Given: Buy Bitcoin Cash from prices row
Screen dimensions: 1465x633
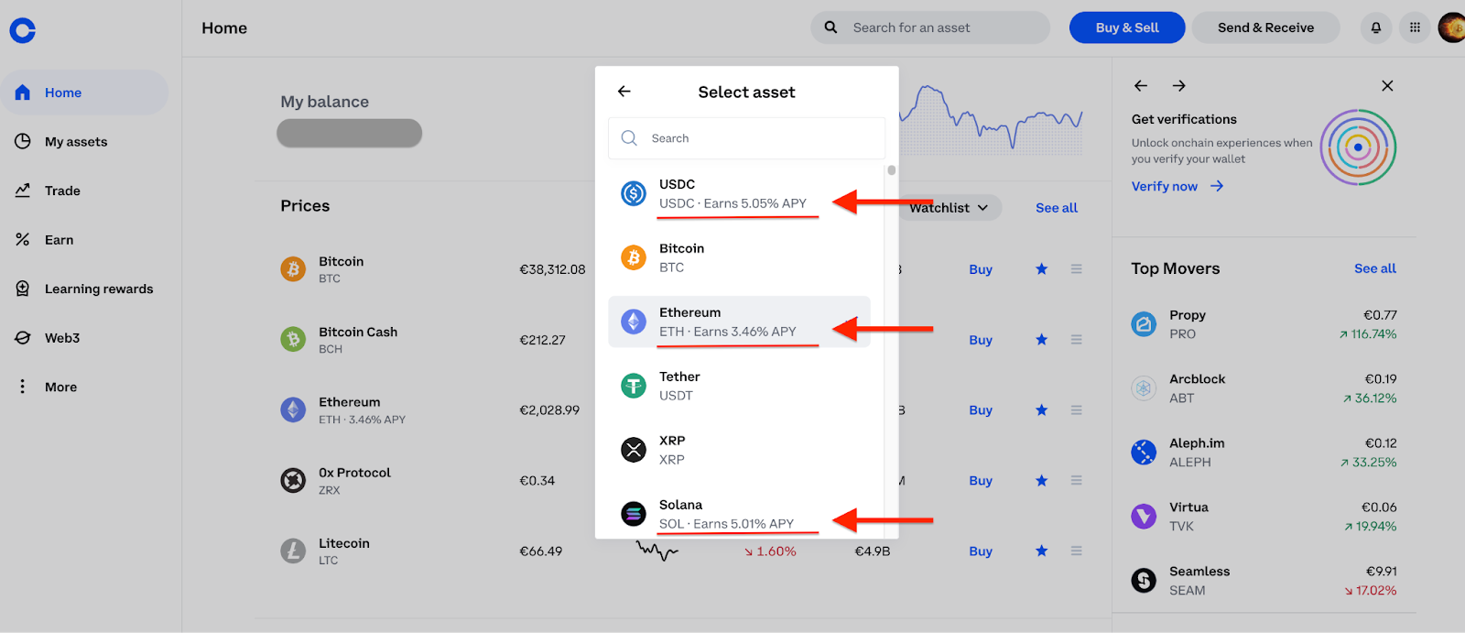Looking at the screenshot, I should (981, 340).
